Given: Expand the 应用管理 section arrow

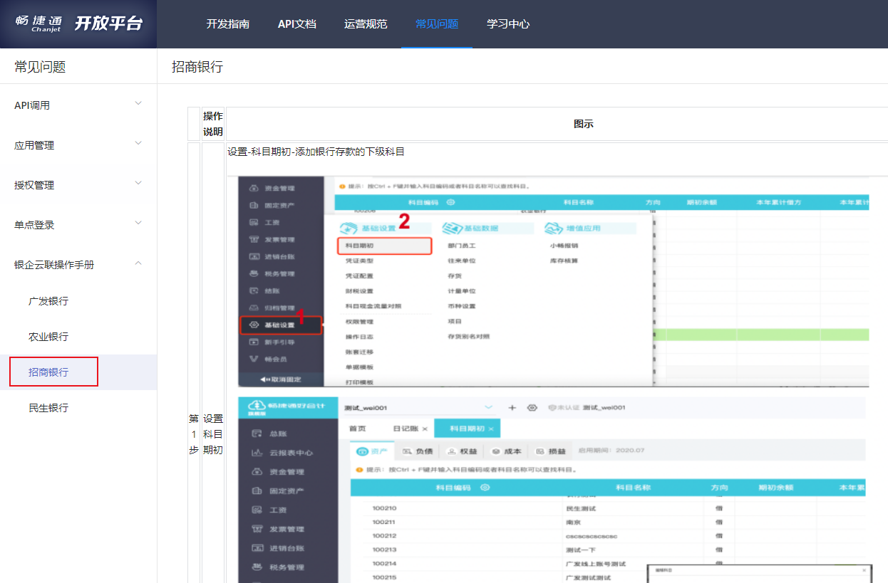Looking at the screenshot, I should click(138, 144).
